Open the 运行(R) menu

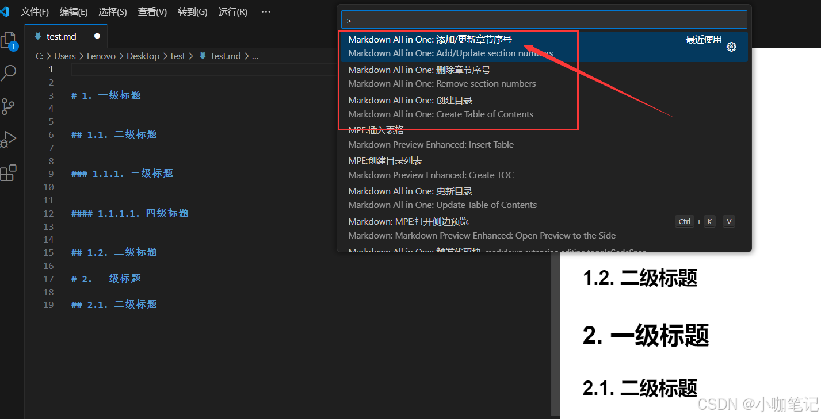[x=232, y=12]
